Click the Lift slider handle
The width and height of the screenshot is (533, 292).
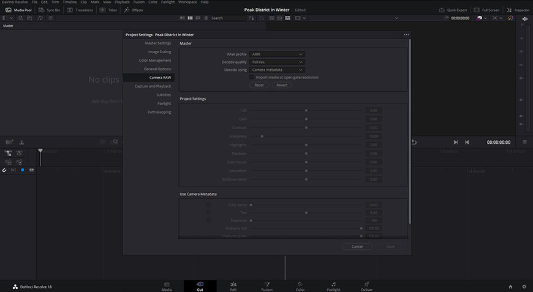[306, 110]
